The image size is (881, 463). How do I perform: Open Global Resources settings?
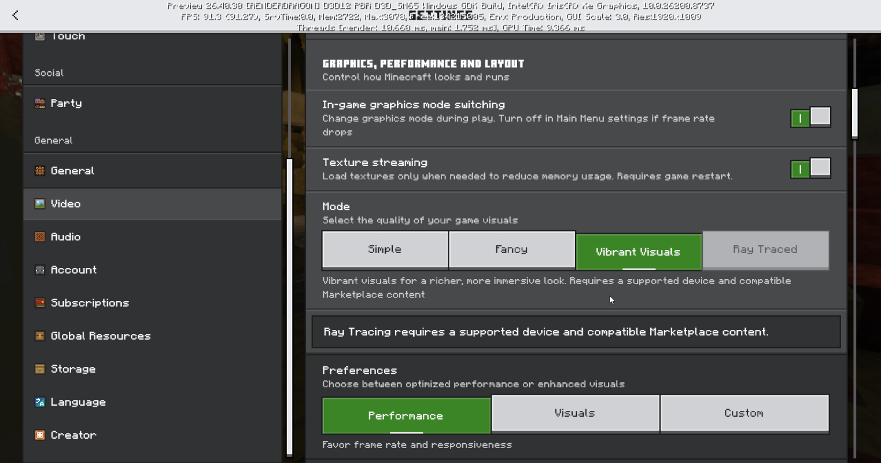pyautogui.click(x=153, y=336)
